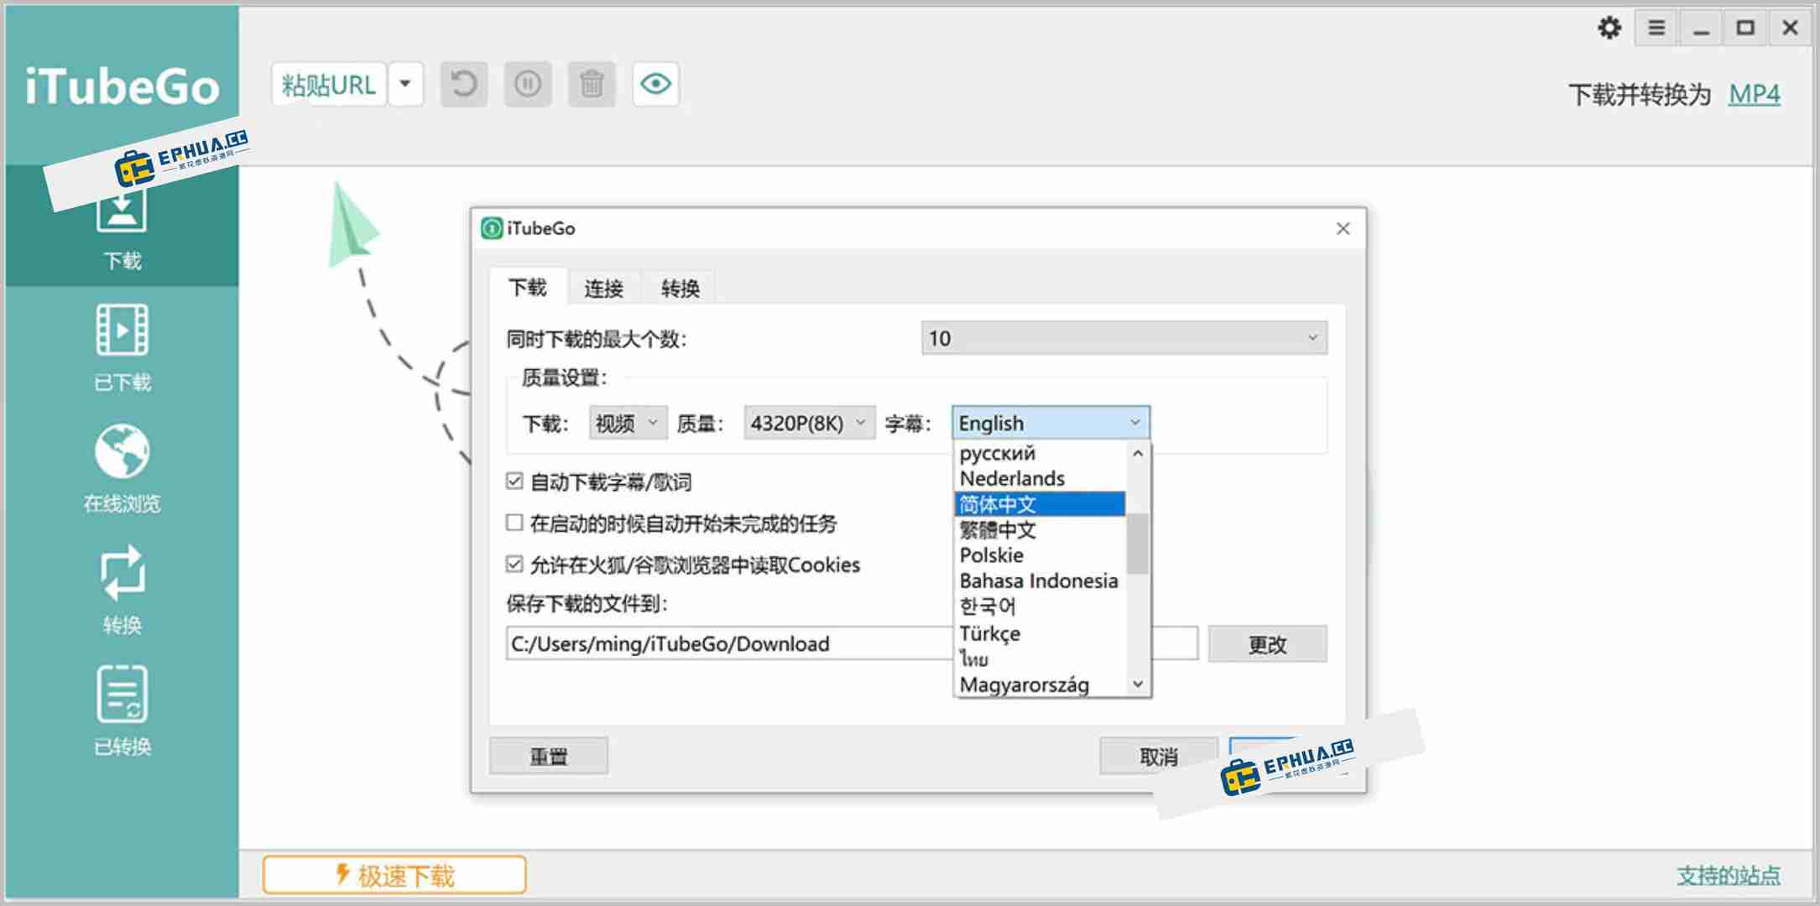Viewport: 1820px width, 906px height.
Task: Toggle 自动下载字幕/歌词 checkbox
Action: click(x=514, y=482)
